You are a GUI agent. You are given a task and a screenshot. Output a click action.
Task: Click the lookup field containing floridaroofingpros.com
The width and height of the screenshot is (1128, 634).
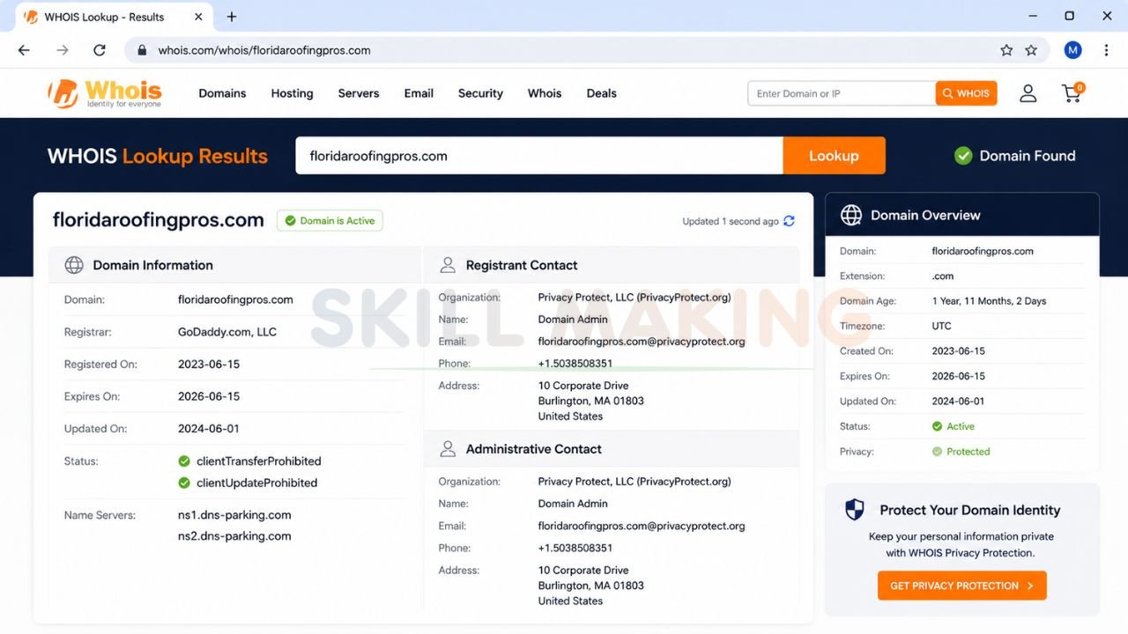(x=539, y=156)
